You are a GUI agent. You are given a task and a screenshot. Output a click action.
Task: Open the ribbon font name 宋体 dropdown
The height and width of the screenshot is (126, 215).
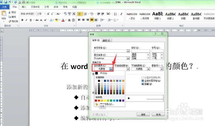[35, 14]
